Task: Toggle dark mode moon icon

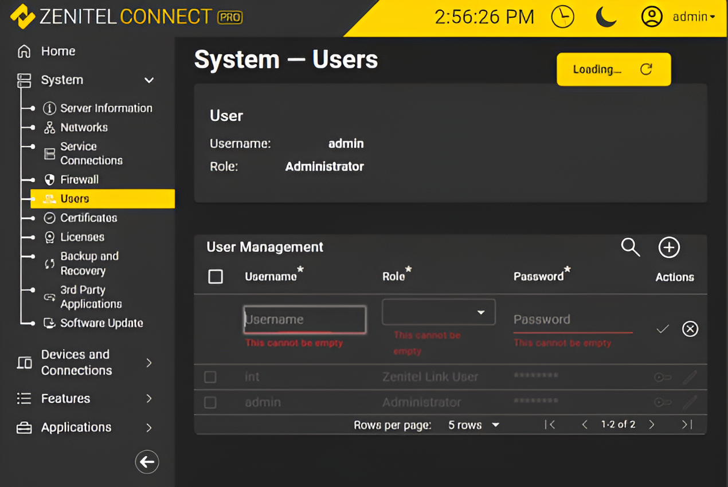Action: tap(606, 17)
